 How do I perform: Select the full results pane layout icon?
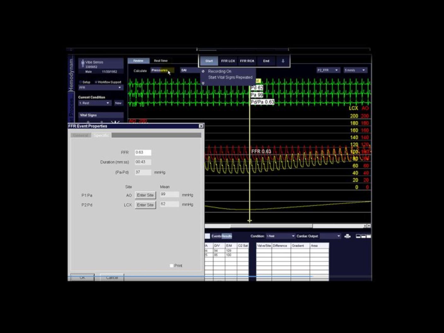369,236
